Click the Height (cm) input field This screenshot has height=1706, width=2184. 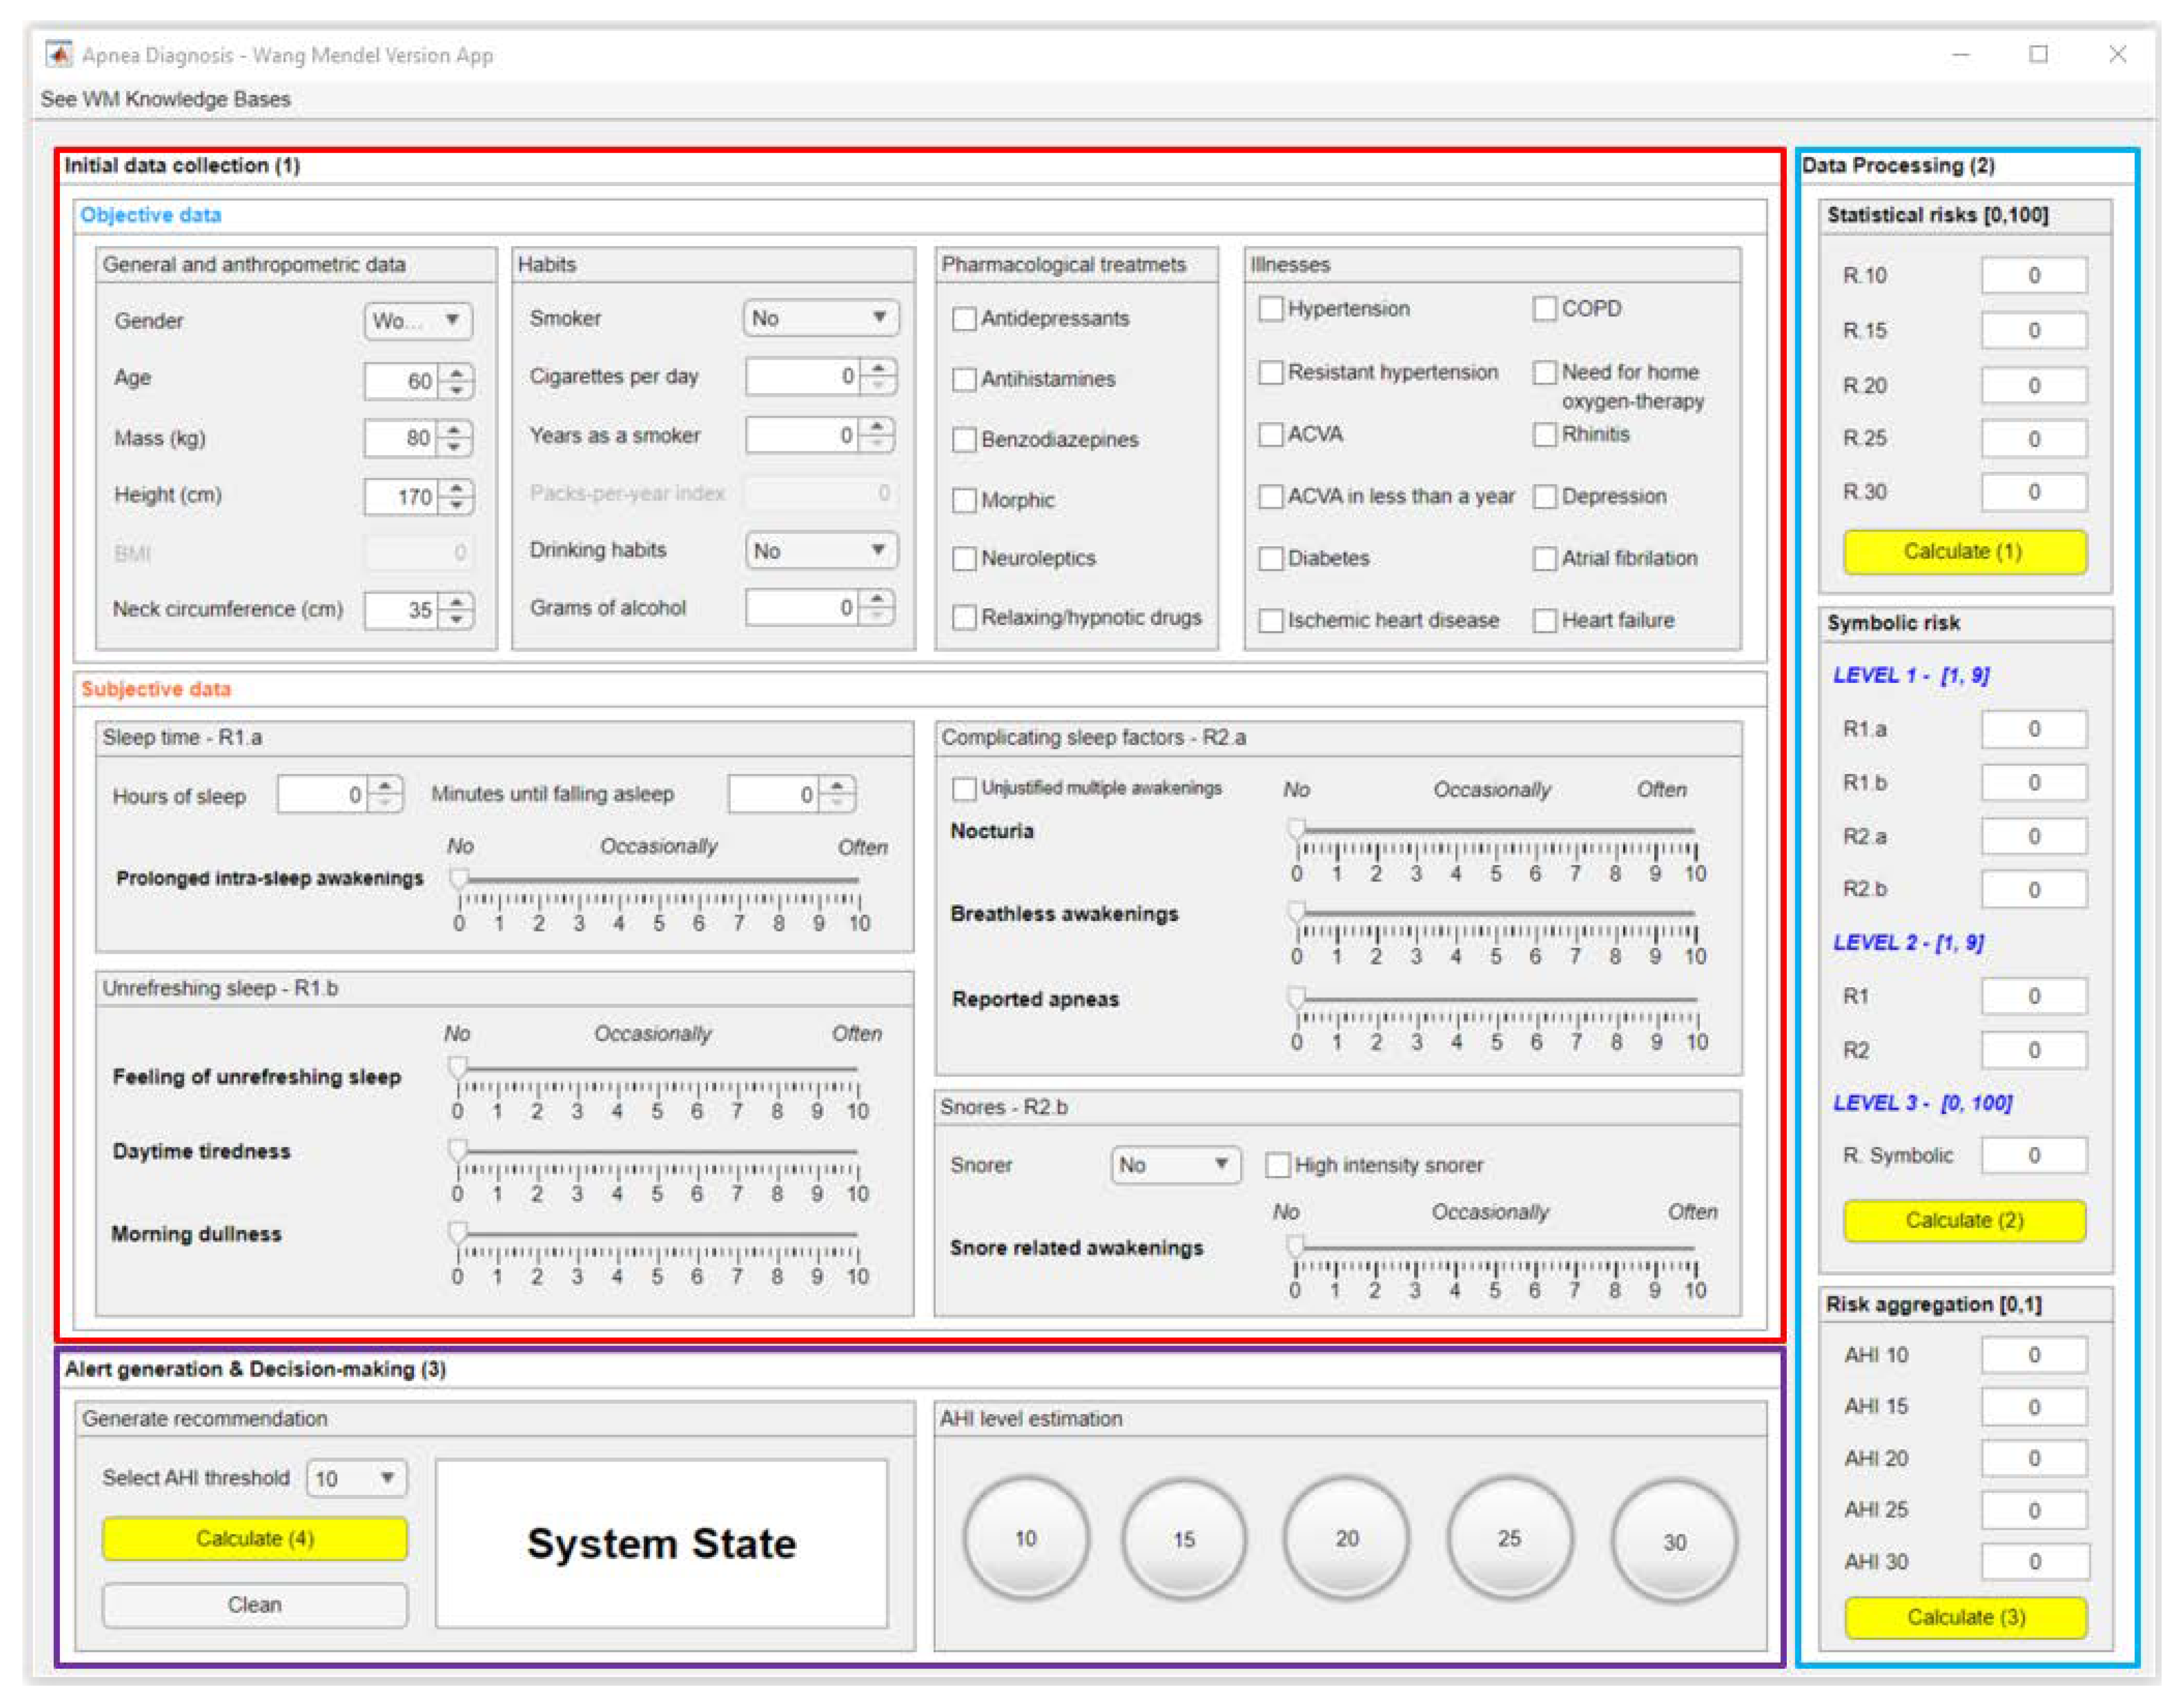click(400, 497)
